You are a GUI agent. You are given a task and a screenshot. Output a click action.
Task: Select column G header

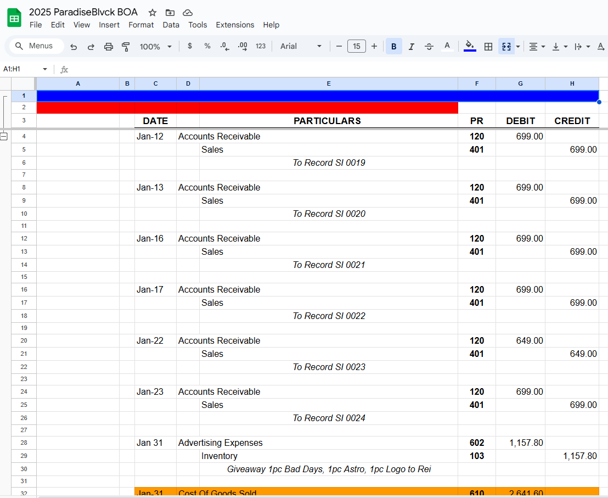coord(520,83)
